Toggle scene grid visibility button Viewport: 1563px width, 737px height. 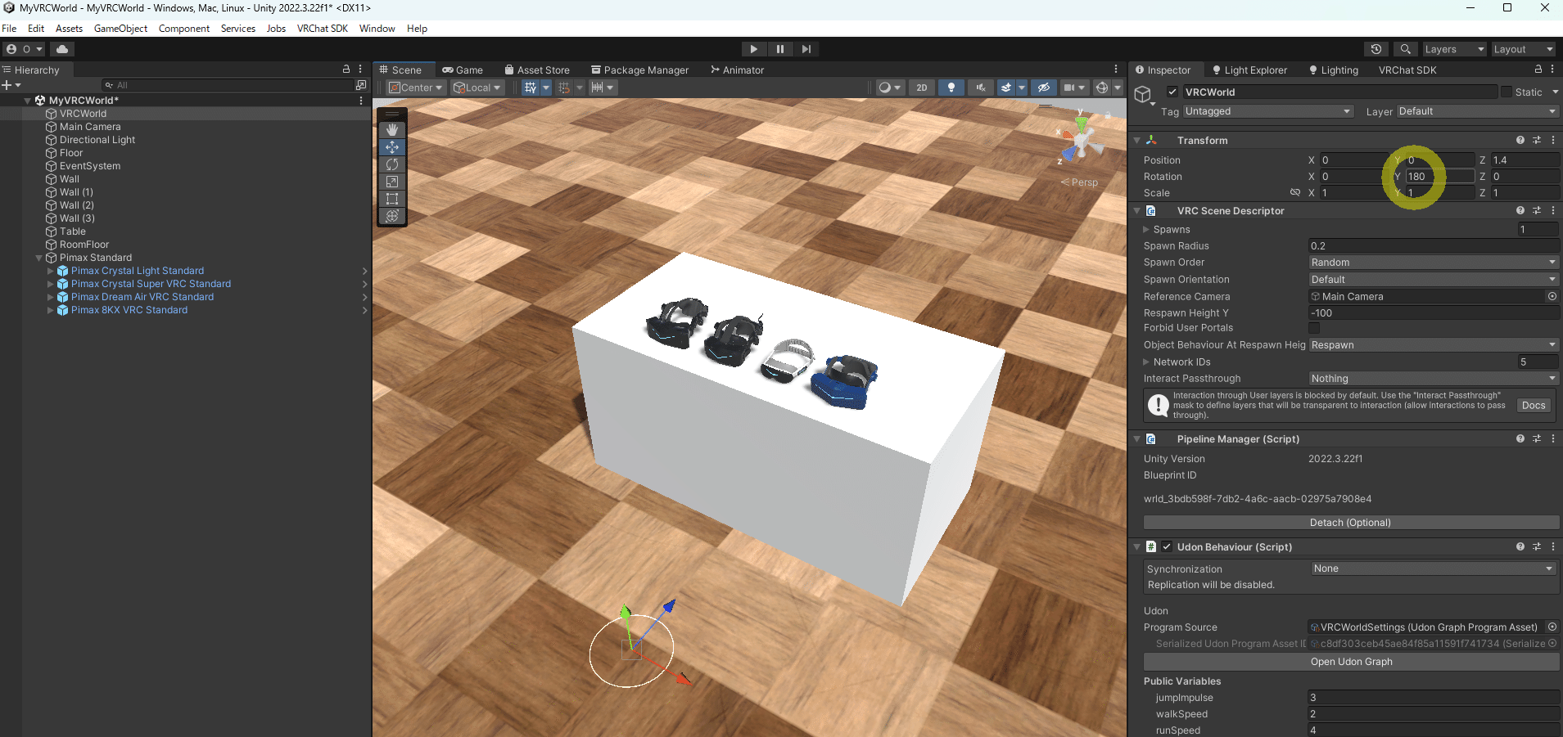click(531, 88)
